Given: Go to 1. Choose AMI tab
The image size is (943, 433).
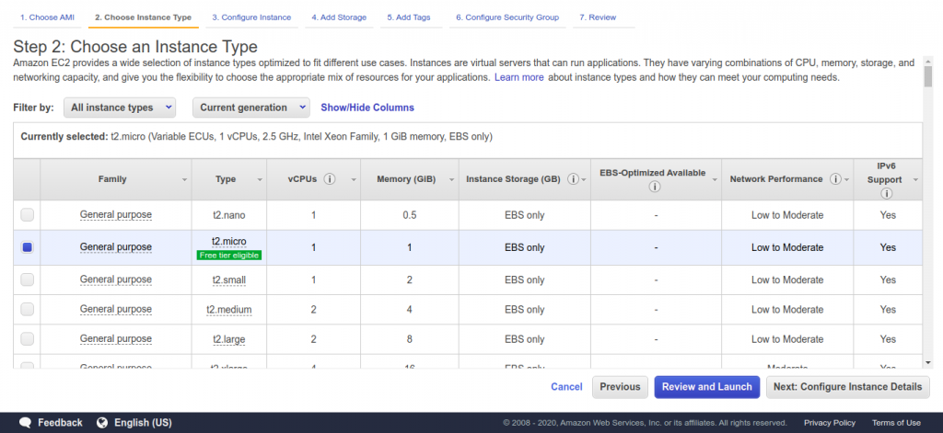Looking at the screenshot, I should coord(48,17).
